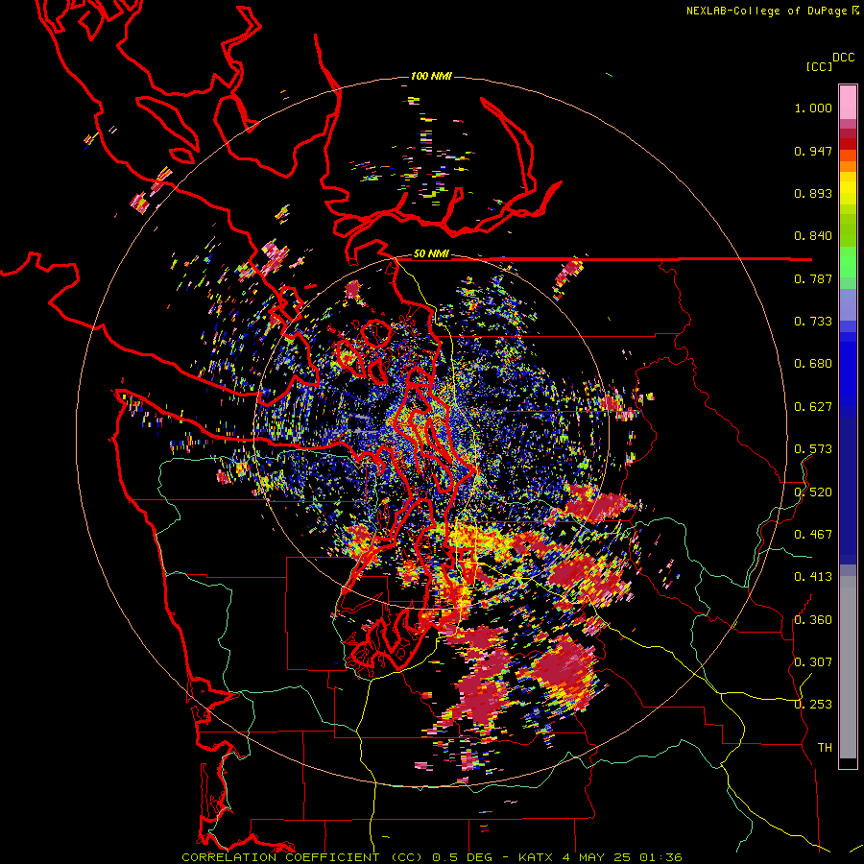Click the DCC legend title
864x864 pixels.
[x=844, y=58]
